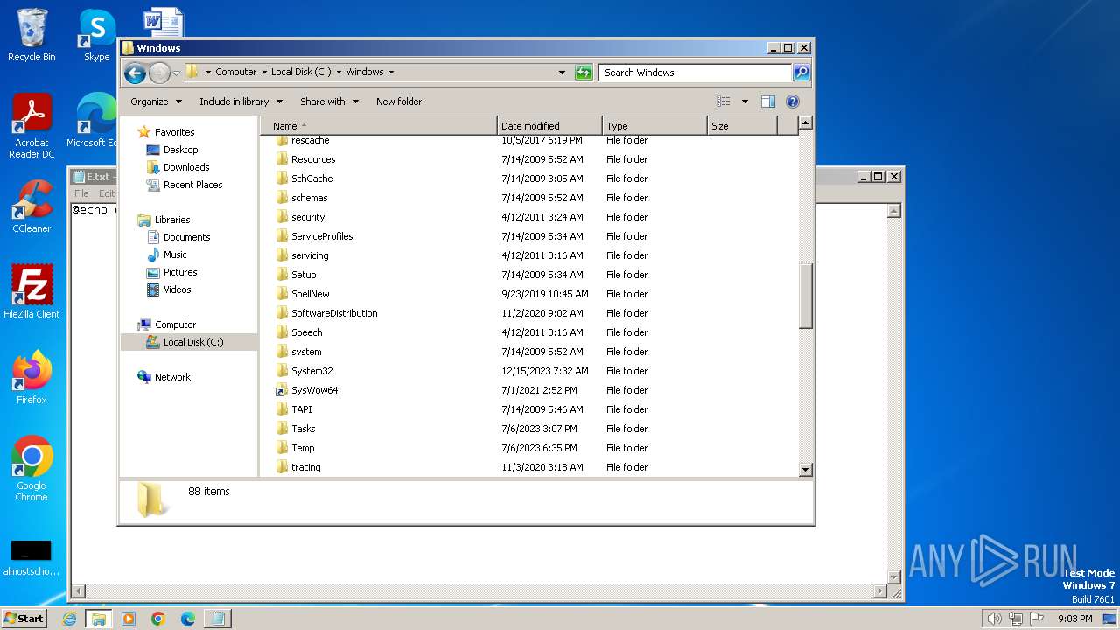This screenshot has width=1120, height=630.
Task: Open the Recycle Bin desktop icon
Action: tap(31, 35)
